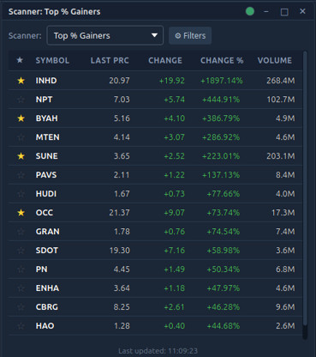Select the SDOT symbol

click(47, 251)
